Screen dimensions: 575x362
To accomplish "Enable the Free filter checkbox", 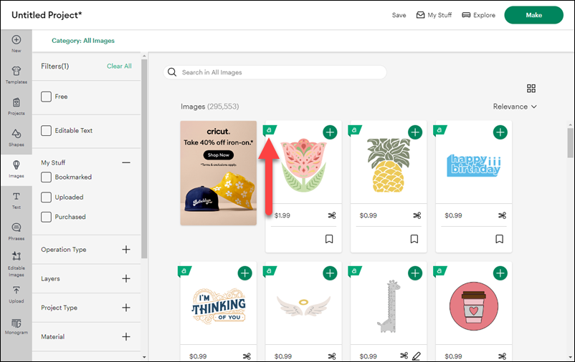I will tap(47, 97).
